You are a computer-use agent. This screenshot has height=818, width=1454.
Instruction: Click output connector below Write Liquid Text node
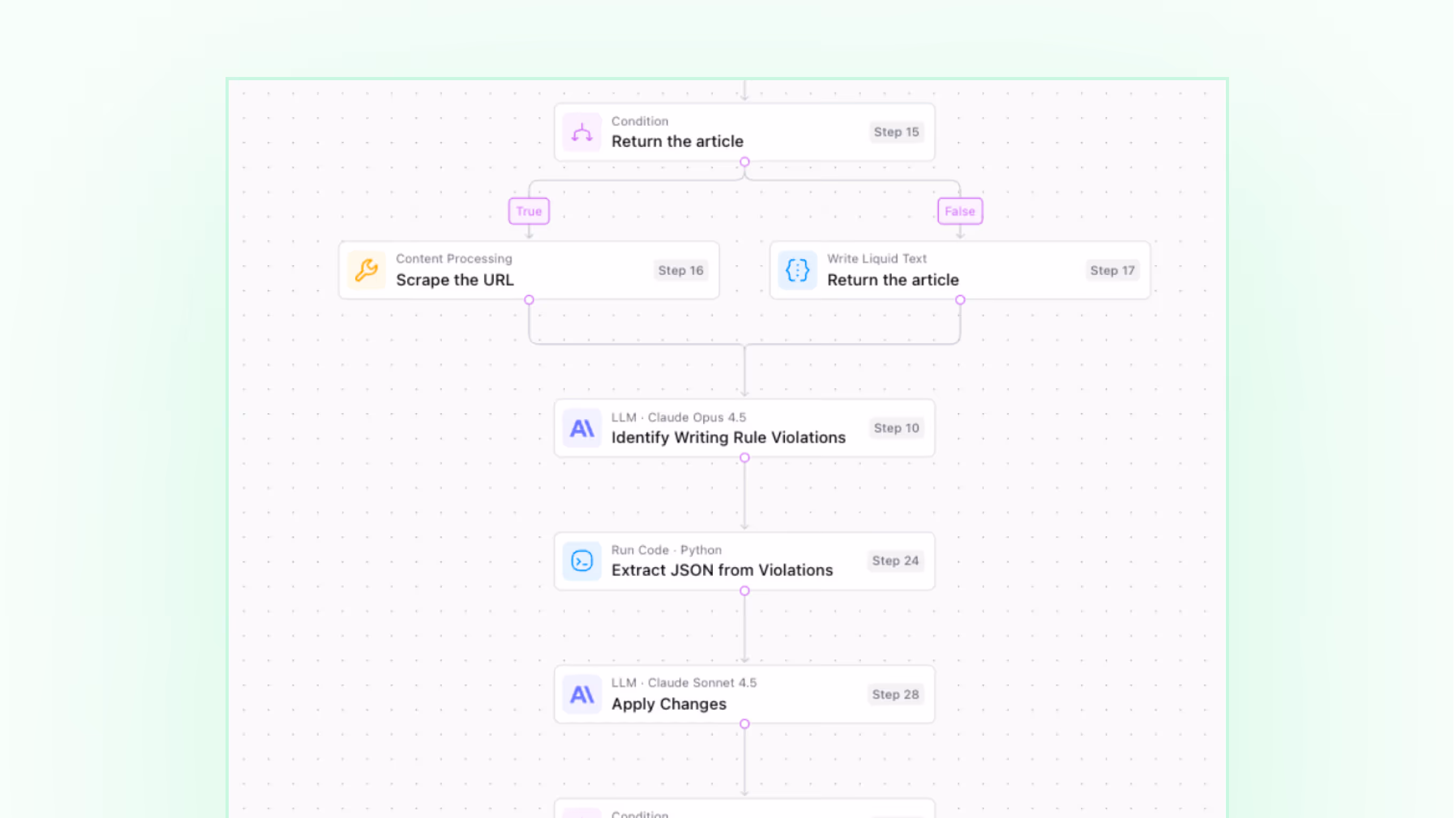point(960,300)
